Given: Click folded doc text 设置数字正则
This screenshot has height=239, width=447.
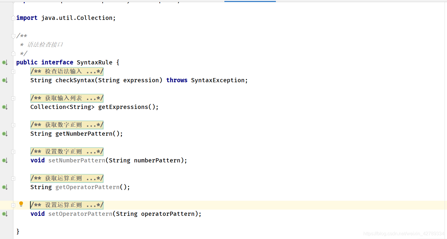Looking at the screenshot, I should [67, 151].
